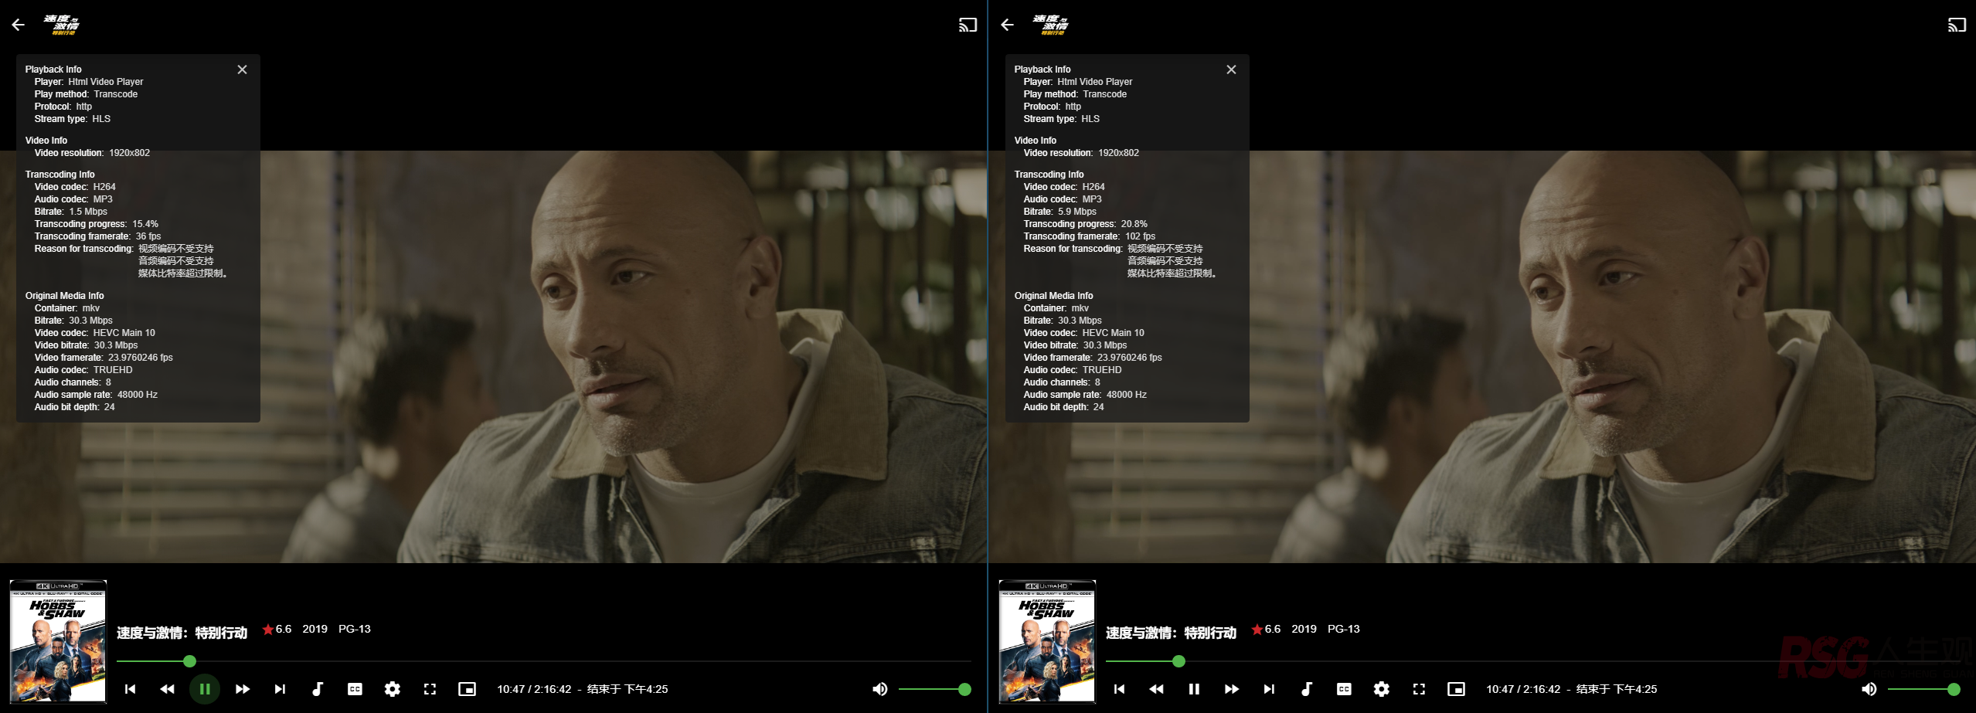Pause playback in right player
Image resolution: width=1976 pixels, height=713 pixels.
click(1194, 689)
